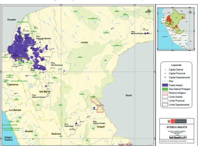Image resolution: width=198 pixels, height=146 pixels.
Task: Click the 'Ucayali' department label
Action: 100,127
